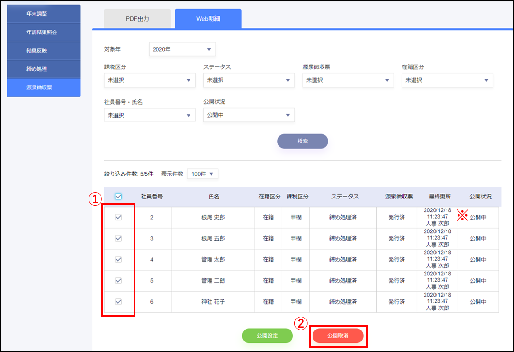Image resolution: width=514 pixels, height=352 pixels.
Task: Open the 対象年 2020年 dropdown
Action: (x=182, y=49)
